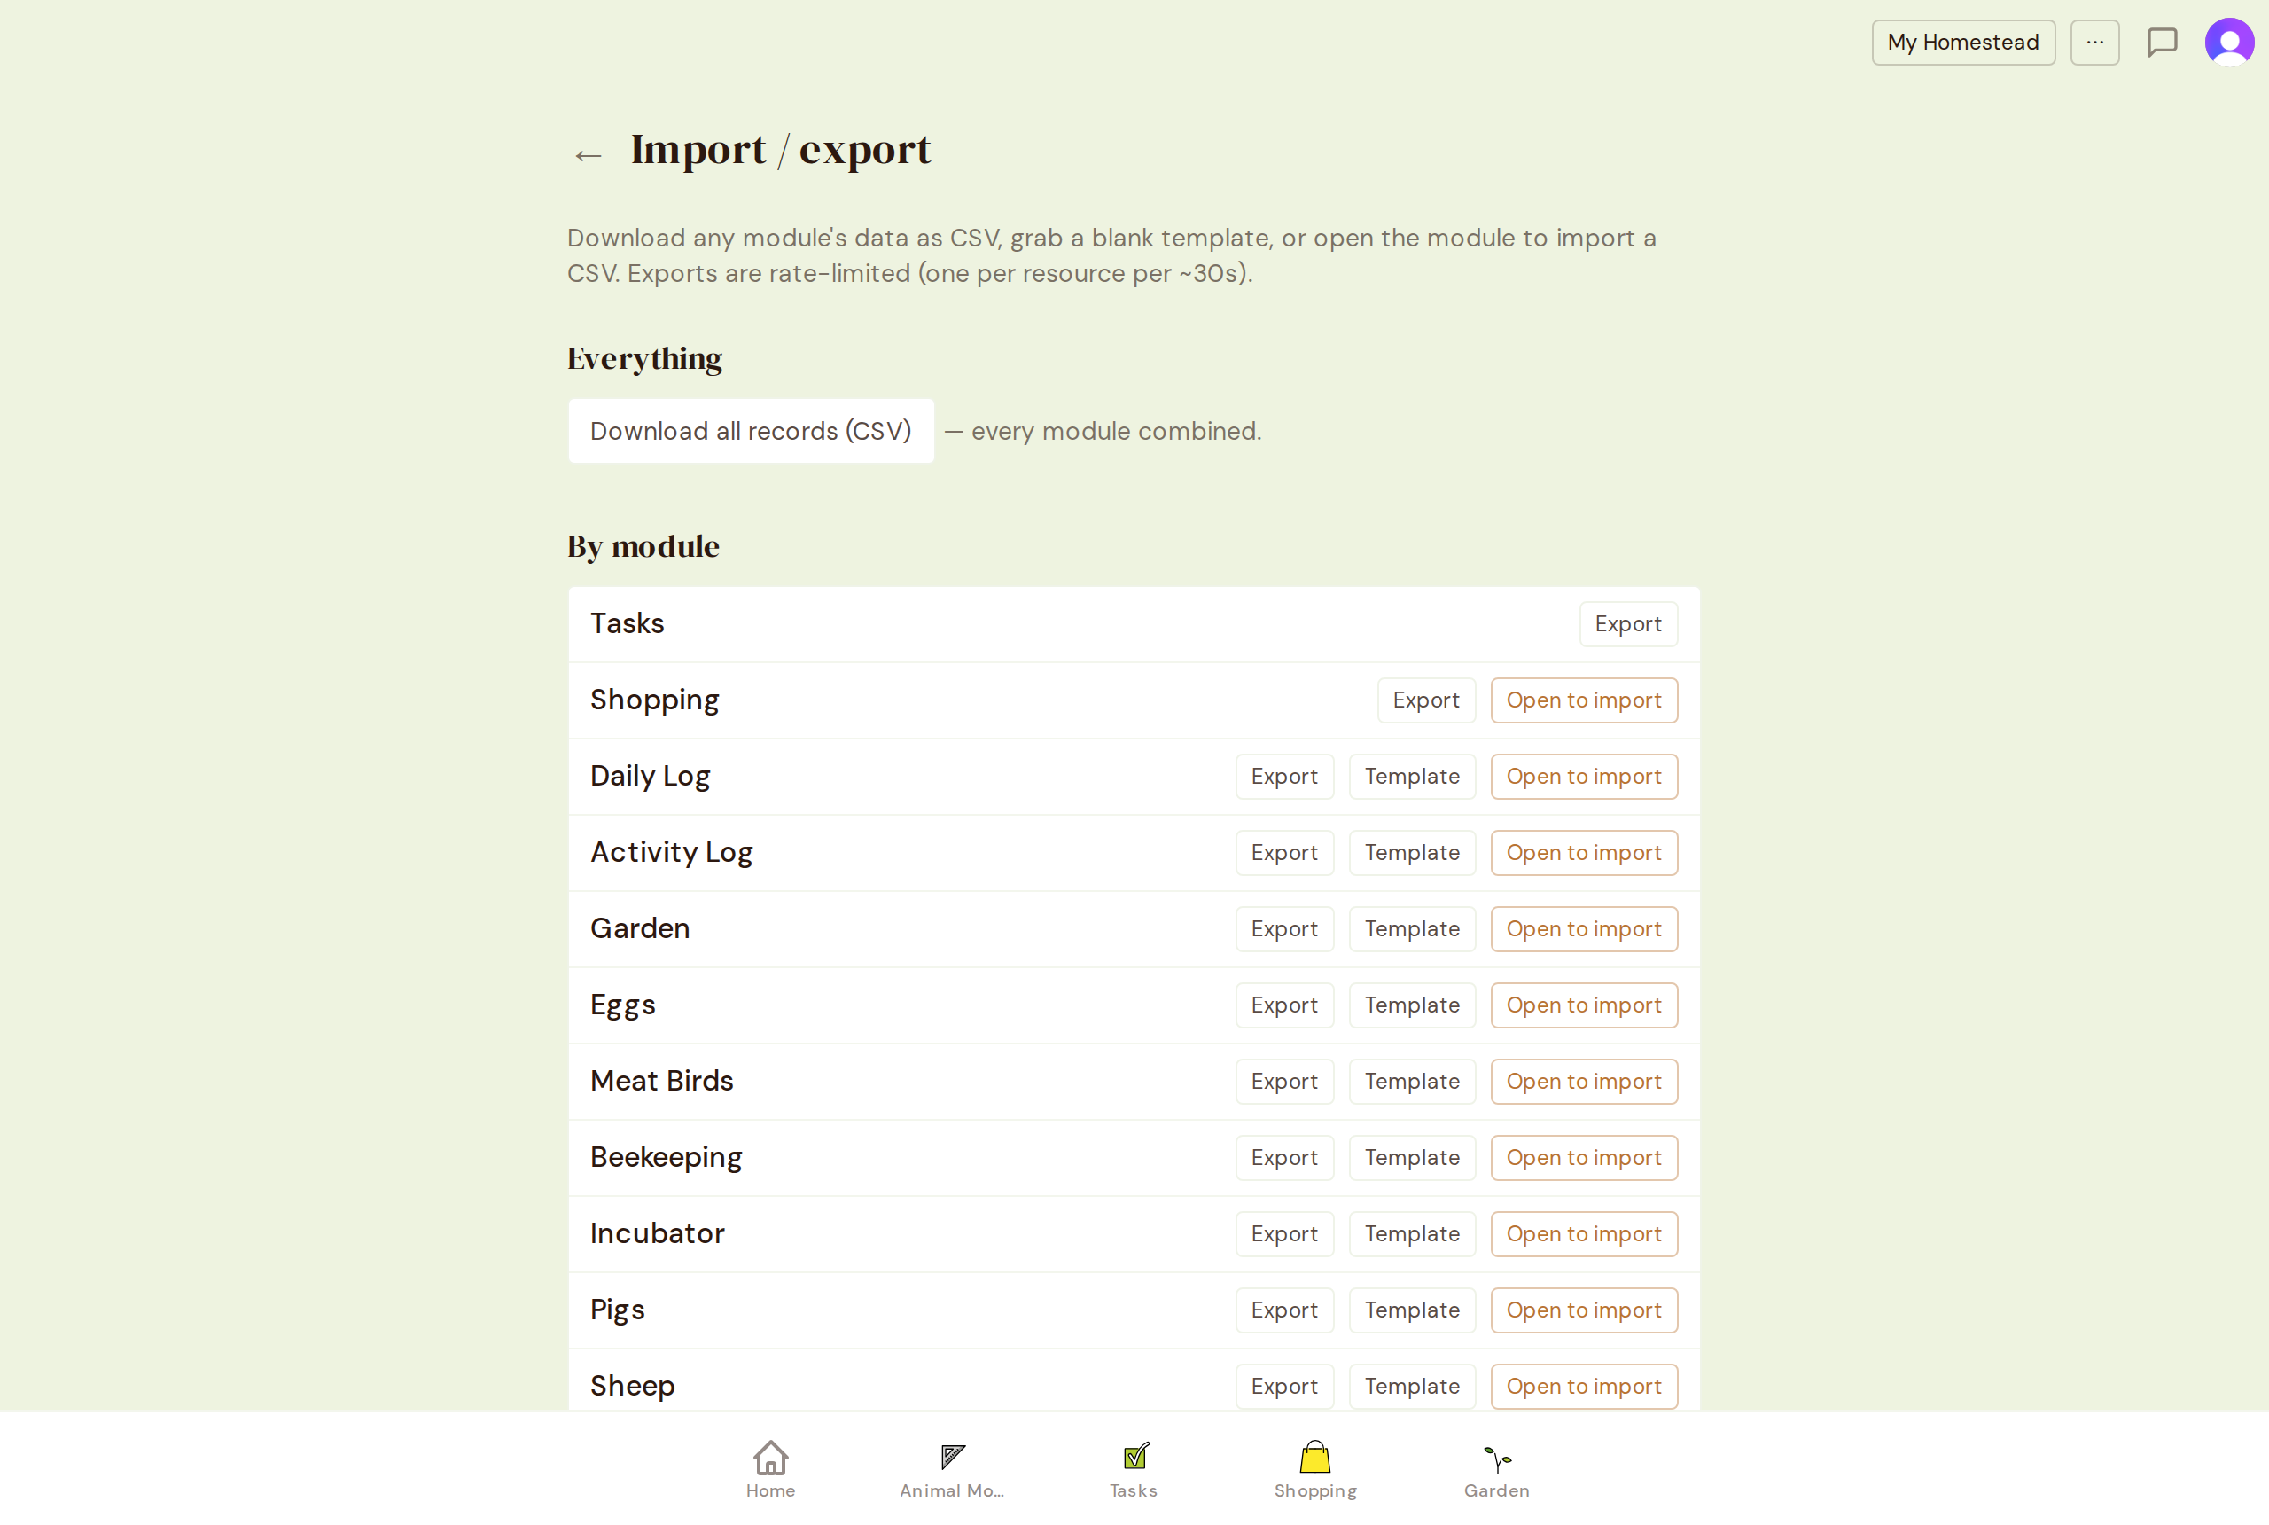Open Daily Log to import
The height and width of the screenshot is (1525, 2269).
click(1584, 777)
